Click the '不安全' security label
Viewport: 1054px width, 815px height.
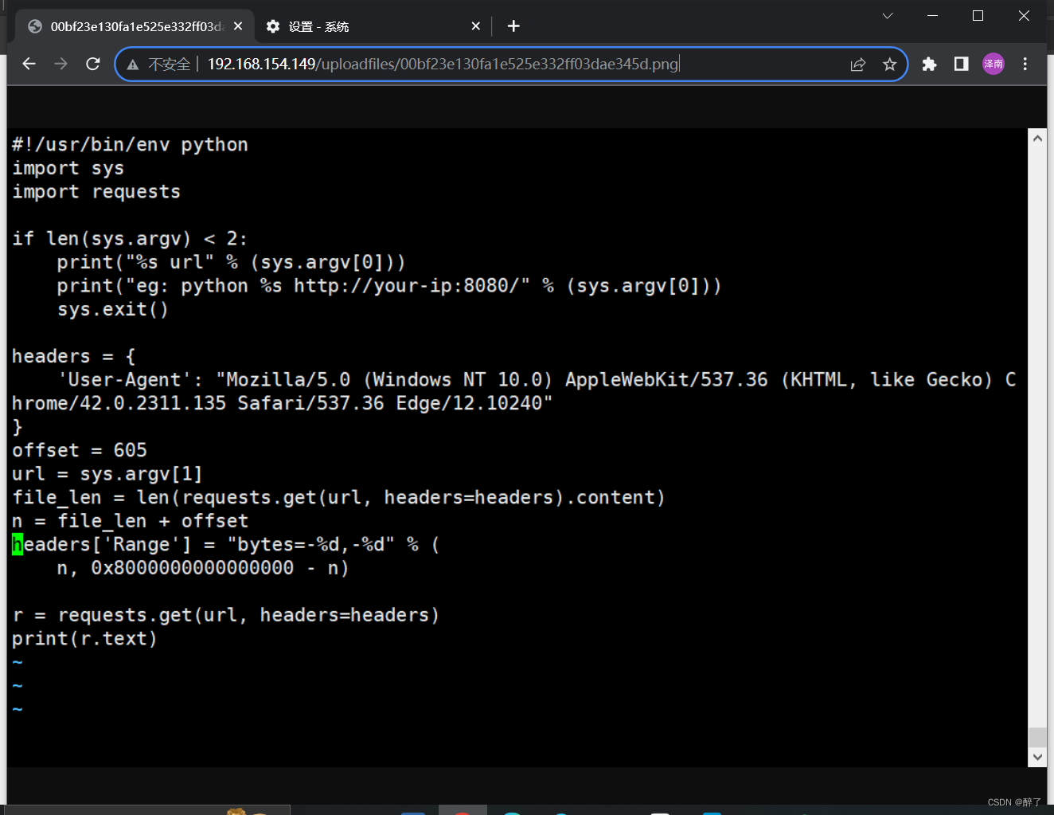click(x=169, y=65)
